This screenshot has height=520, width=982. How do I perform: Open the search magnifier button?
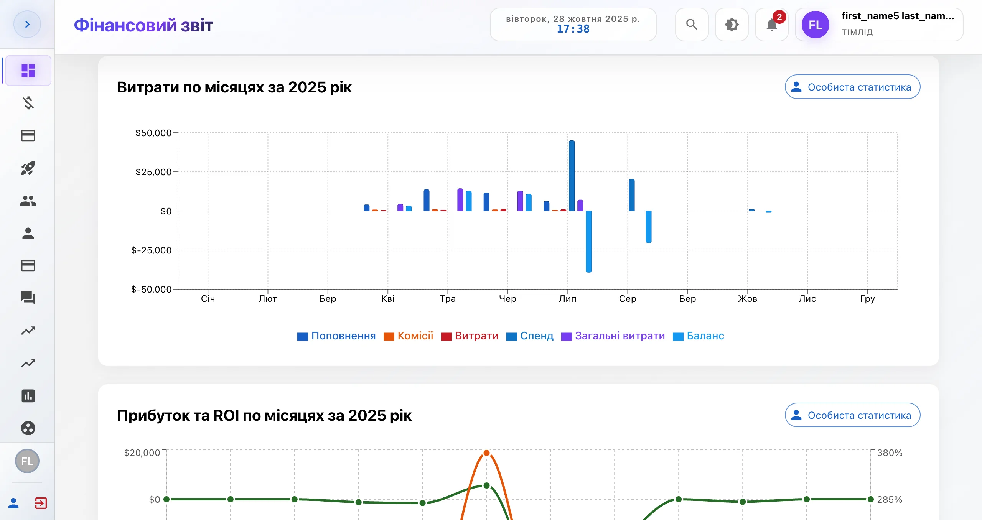point(692,25)
